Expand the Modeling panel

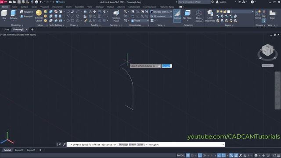(x=17, y=25)
